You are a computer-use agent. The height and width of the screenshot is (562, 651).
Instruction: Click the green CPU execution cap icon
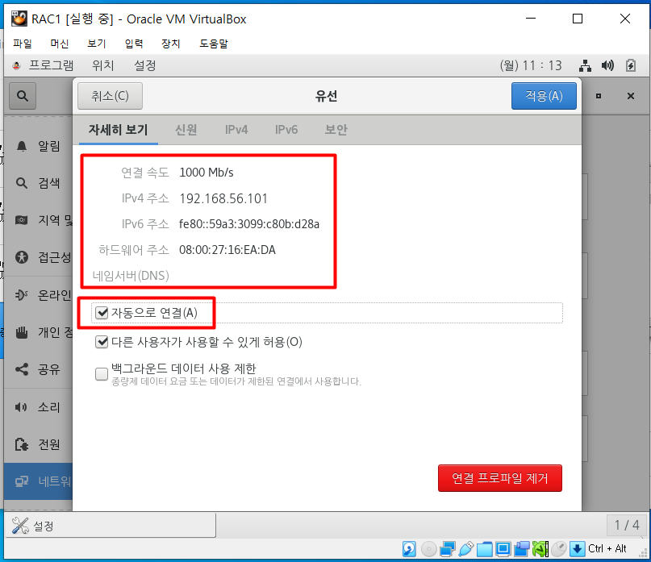click(540, 549)
